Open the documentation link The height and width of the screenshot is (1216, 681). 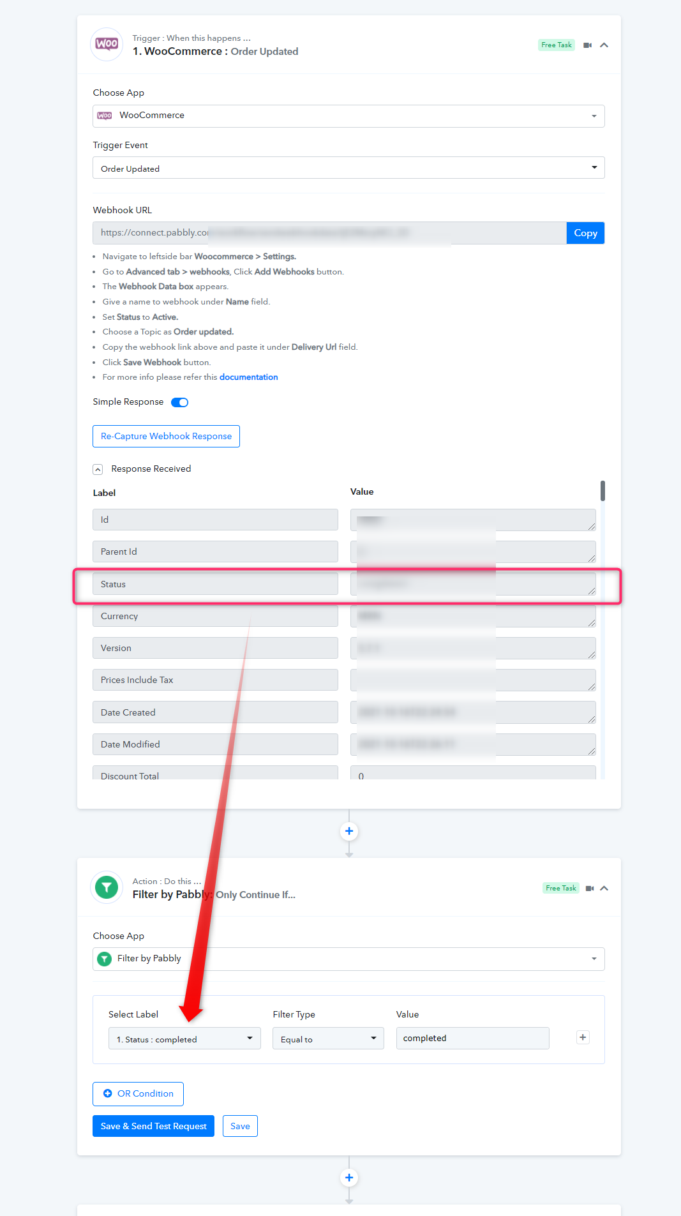[249, 377]
